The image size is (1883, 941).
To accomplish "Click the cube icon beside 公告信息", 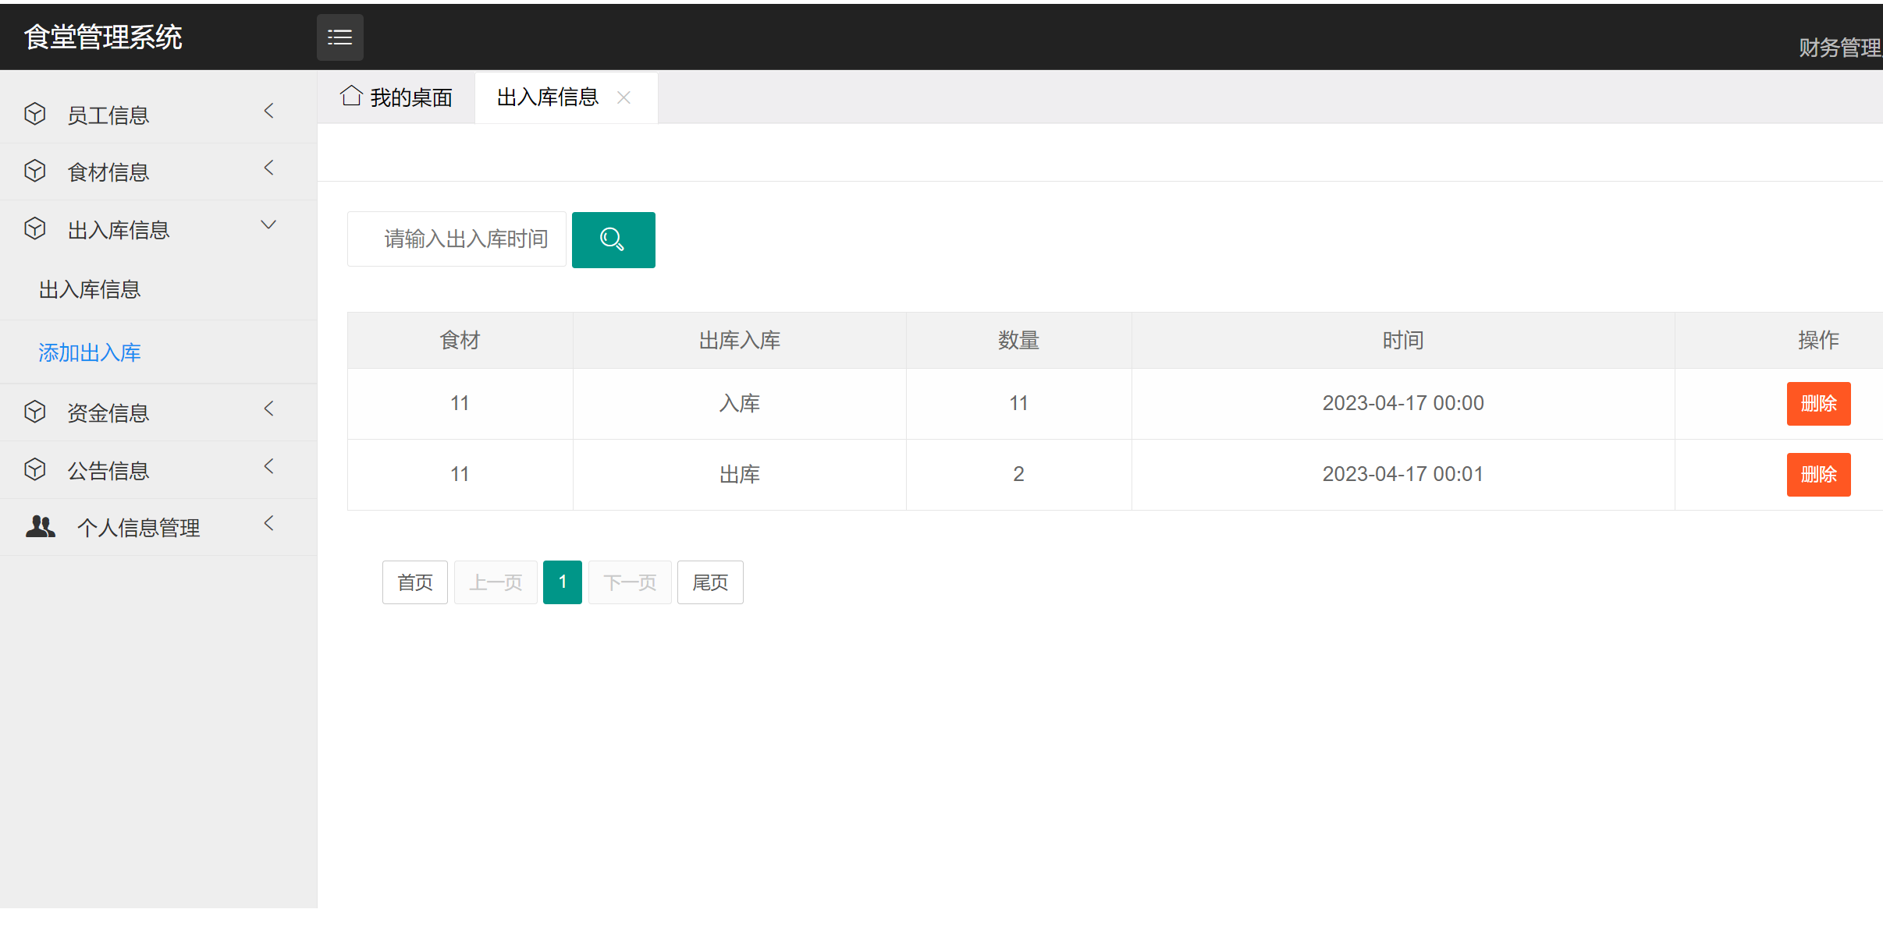I will [x=35, y=469].
